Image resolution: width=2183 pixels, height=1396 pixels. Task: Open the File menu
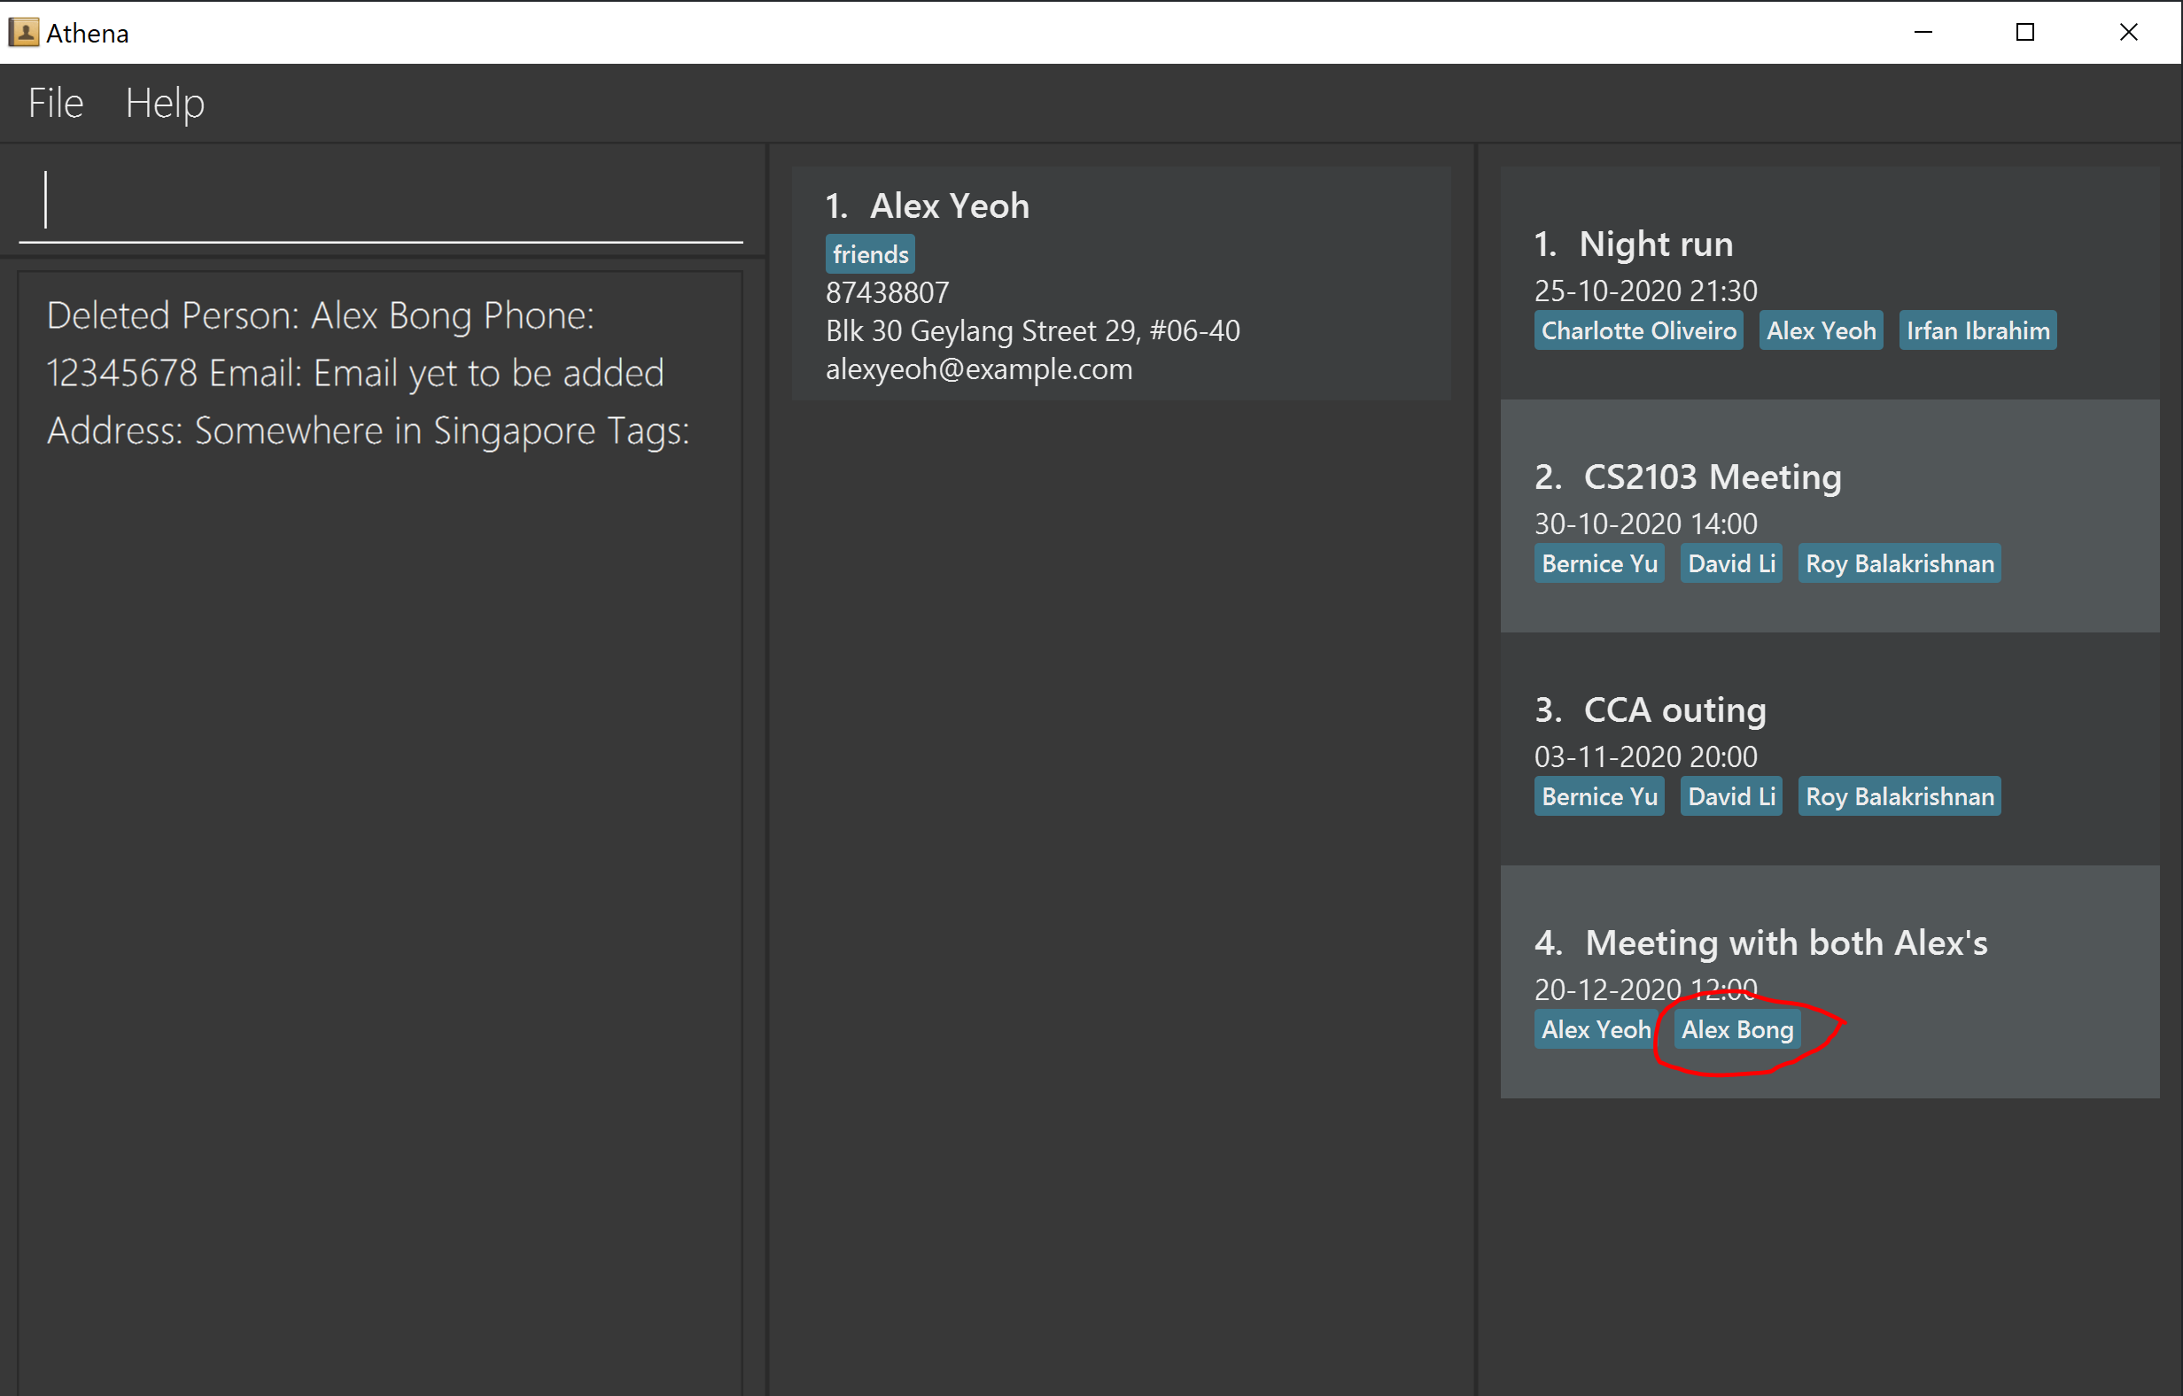(55, 104)
